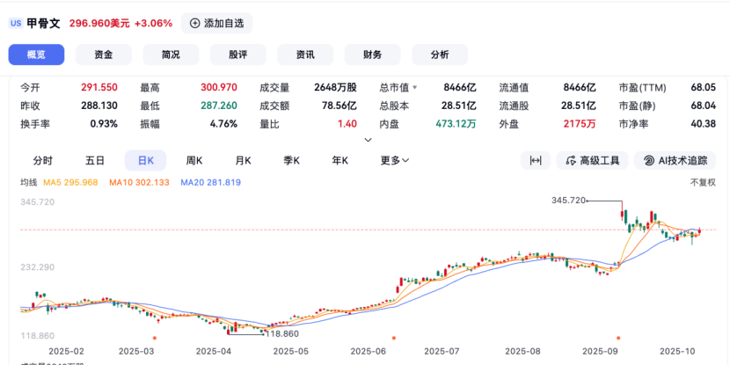The image size is (730, 365).
Task: Click the 345.720 high price marker
Action: [568, 201]
